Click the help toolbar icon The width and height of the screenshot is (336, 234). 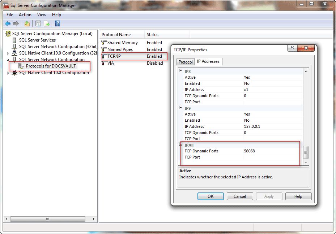point(57,23)
